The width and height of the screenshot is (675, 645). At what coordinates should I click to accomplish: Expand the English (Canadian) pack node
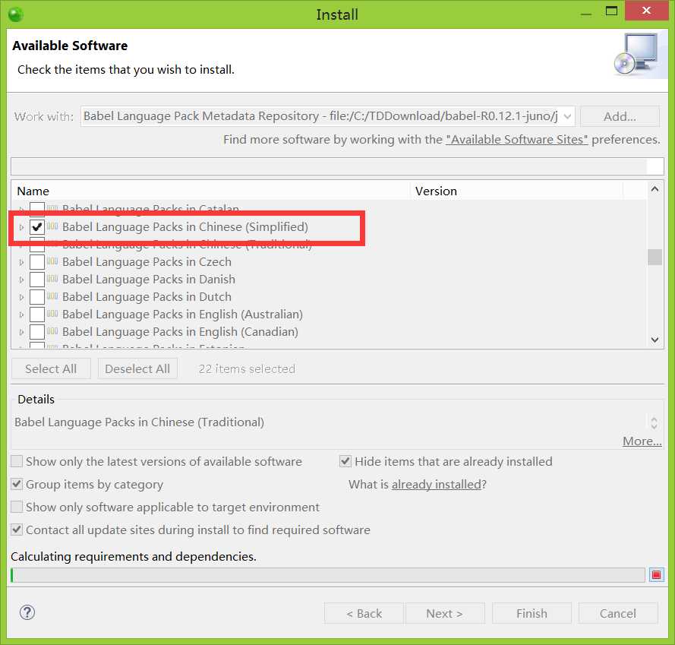pos(21,332)
